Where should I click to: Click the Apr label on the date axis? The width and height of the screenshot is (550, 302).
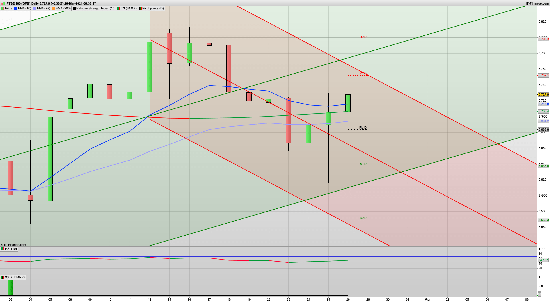428,299
